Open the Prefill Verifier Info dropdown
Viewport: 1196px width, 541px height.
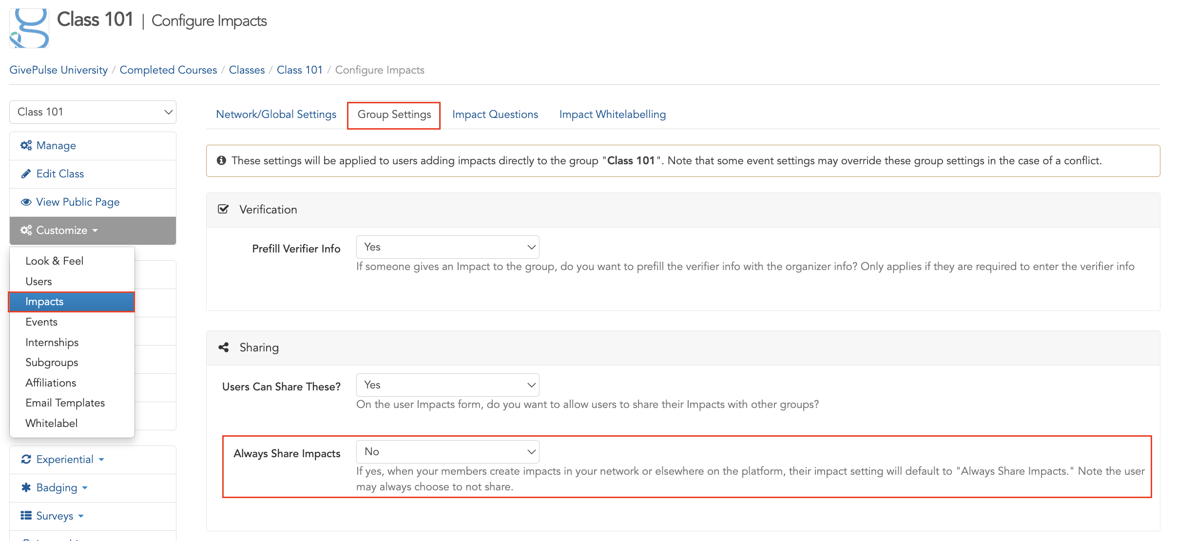pos(447,247)
